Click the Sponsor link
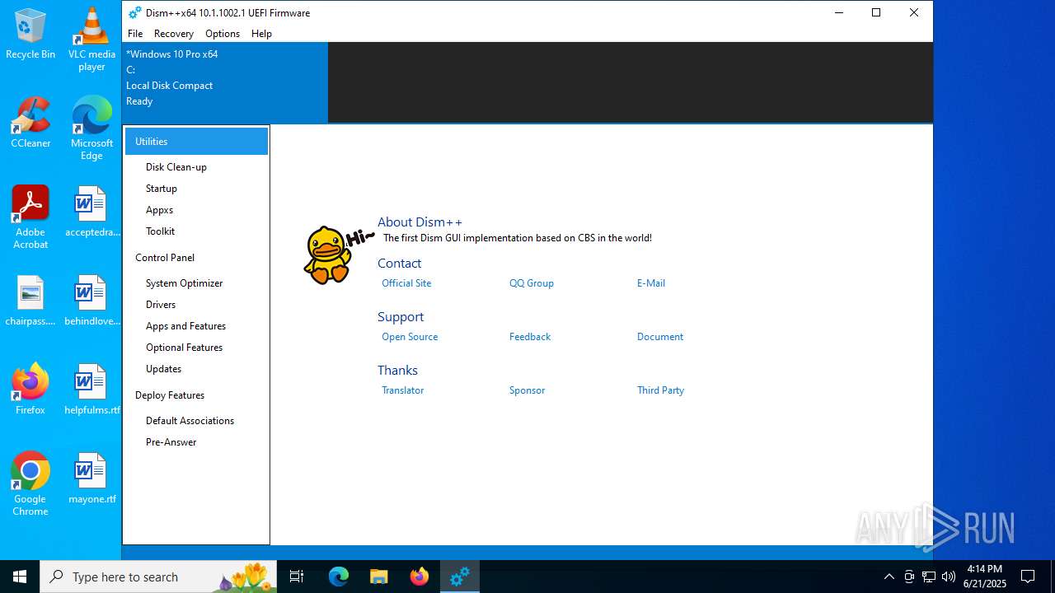This screenshot has height=593, width=1055. tap(527, 390)
